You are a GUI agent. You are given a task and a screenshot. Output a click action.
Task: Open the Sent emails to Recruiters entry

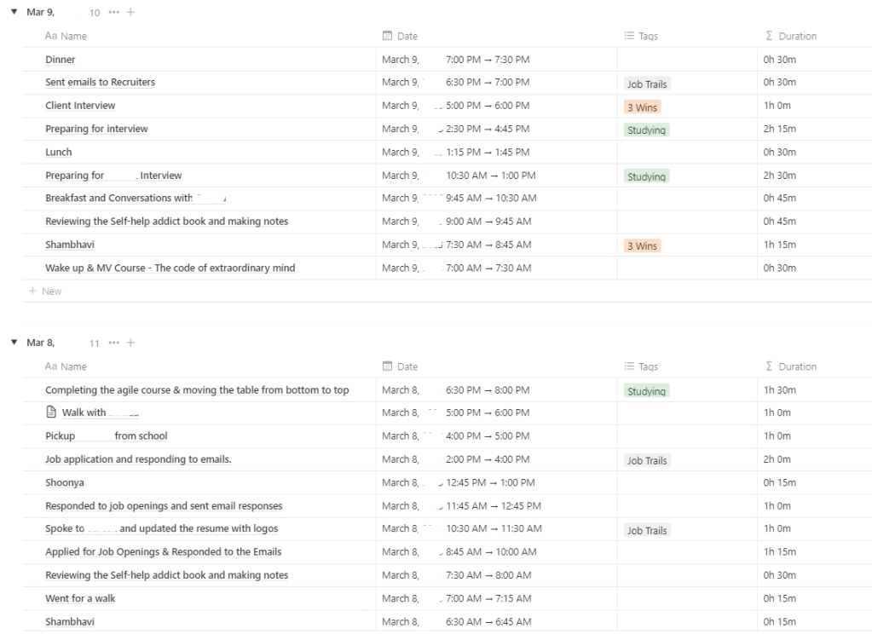[x=100, y=83]
